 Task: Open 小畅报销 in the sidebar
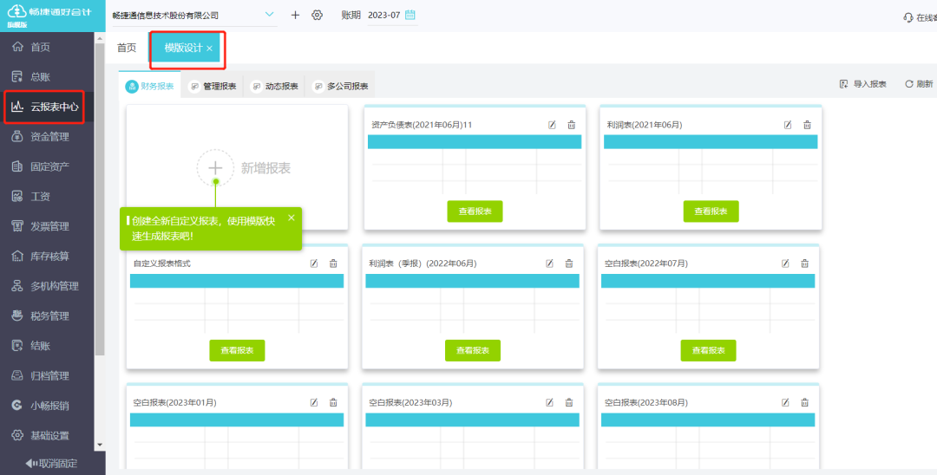(x=47, y=406)
